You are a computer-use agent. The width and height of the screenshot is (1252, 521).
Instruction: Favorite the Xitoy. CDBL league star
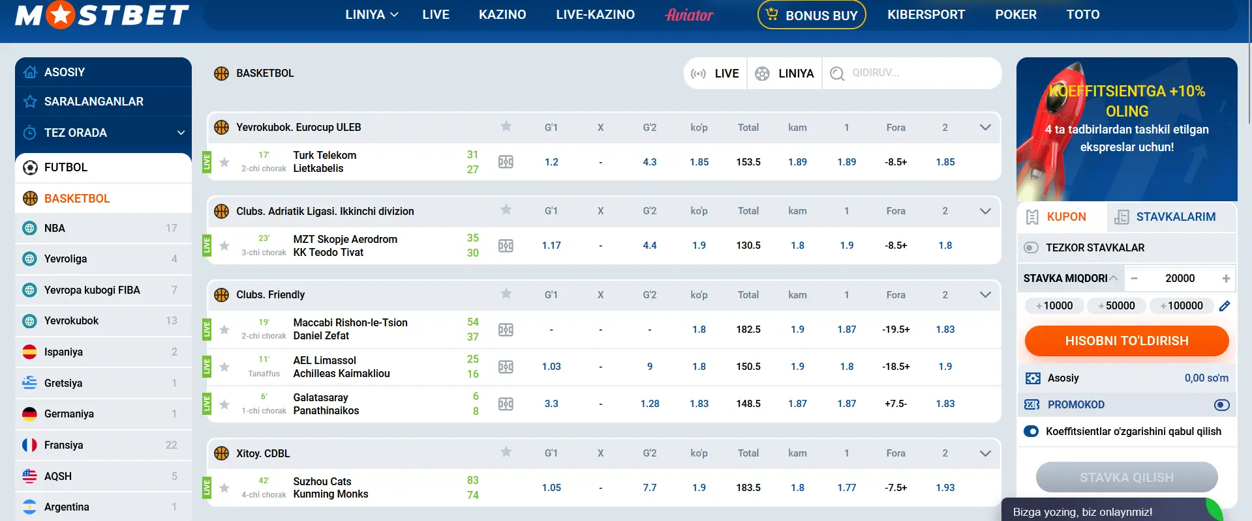pyautogui.click(x=506, y=452)
